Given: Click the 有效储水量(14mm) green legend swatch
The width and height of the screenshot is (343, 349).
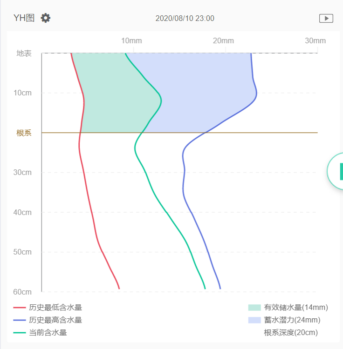Looking at the screenshot, I should click(254, 308).
